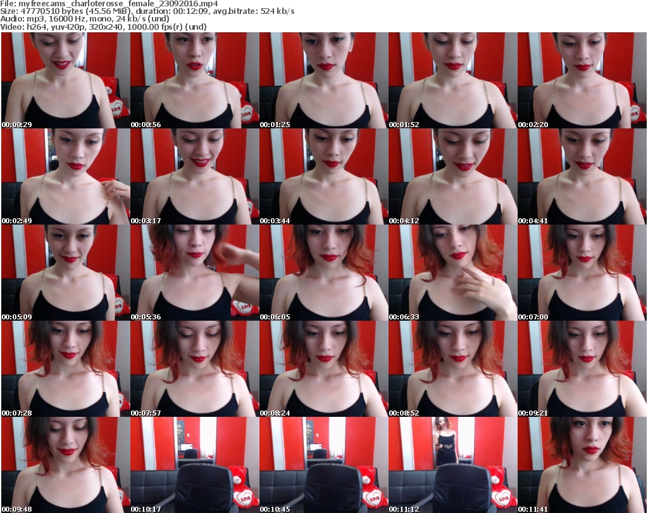Open the frame marked 00:01:52
648x513 pixels.
pos(452,80)
